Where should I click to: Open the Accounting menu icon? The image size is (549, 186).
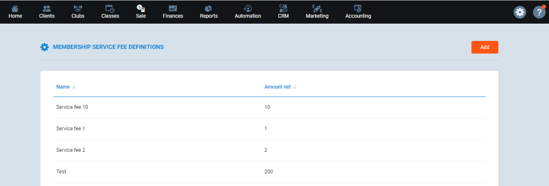tap(358, 8)
